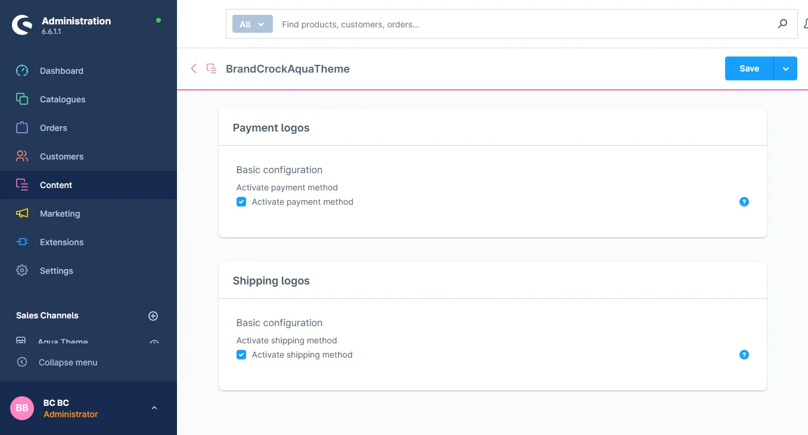Click the search magnifier icon

coord(782,24)
